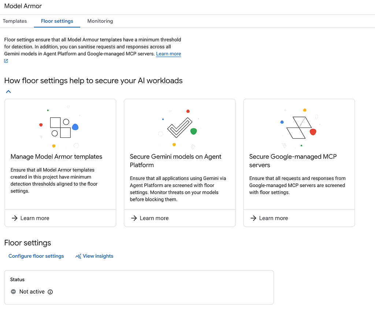Click the arrow icon in Secure Gemini card
375x309 pixels.
[x=134, y=218]
